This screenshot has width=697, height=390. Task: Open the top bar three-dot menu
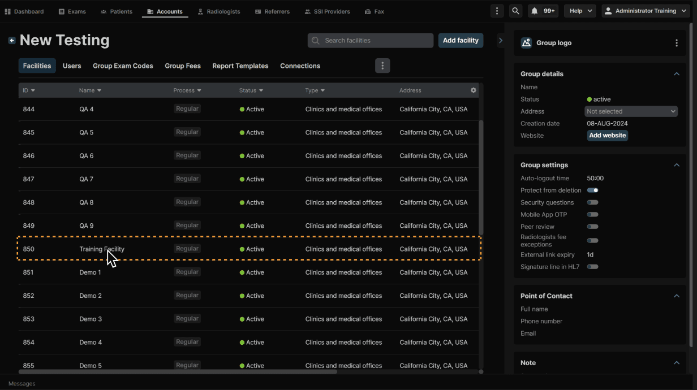pyautogui.click(x=497, y=11)
